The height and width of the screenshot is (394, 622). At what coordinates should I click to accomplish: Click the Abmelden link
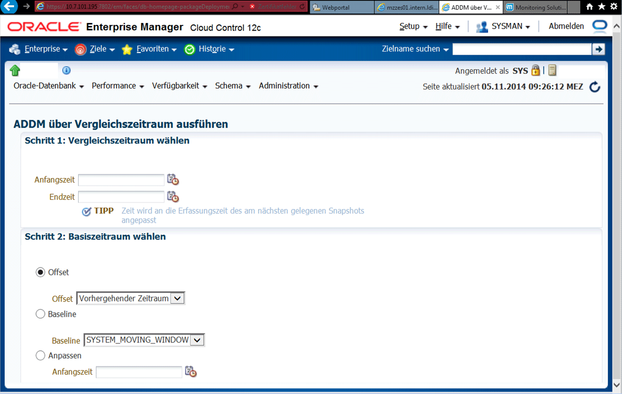point(566,26)
